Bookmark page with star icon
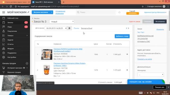Image resolution: width=170 pixels, height=95 pixels. (143, 6)
